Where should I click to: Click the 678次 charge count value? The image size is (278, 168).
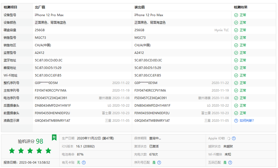pos(154,154)
